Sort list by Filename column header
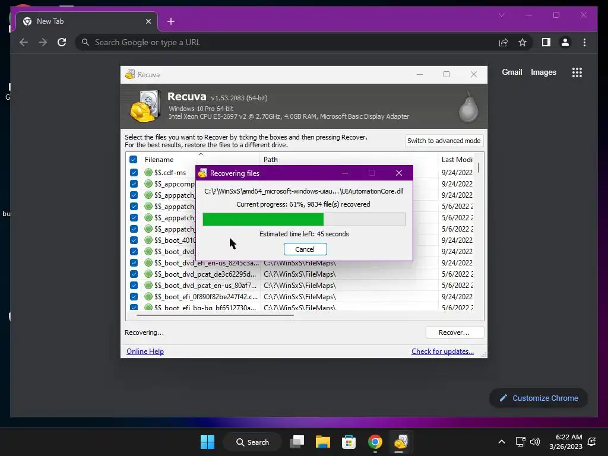The height and width of the screenshot is (456, 608). coord(159,159)
